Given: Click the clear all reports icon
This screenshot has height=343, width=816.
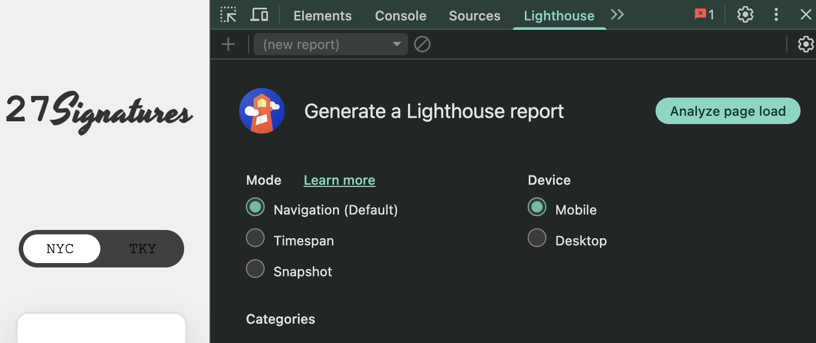Looking at the screenshot, I should point(422,44).
